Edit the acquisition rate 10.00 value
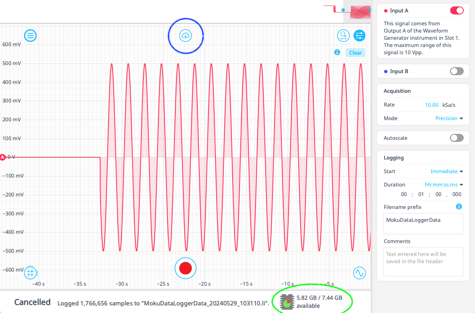 click(432, 105)
